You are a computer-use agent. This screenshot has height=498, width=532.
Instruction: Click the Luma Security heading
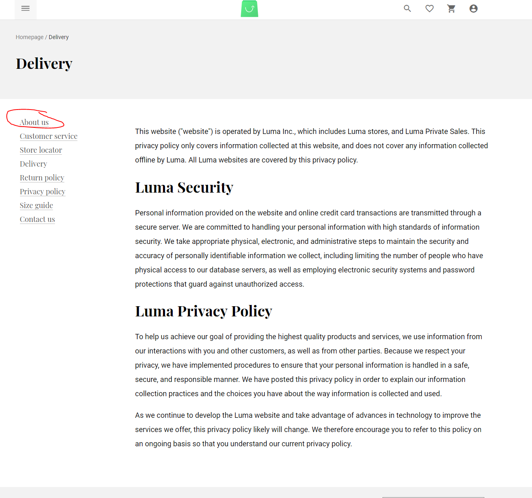click(x=184, y=187)
